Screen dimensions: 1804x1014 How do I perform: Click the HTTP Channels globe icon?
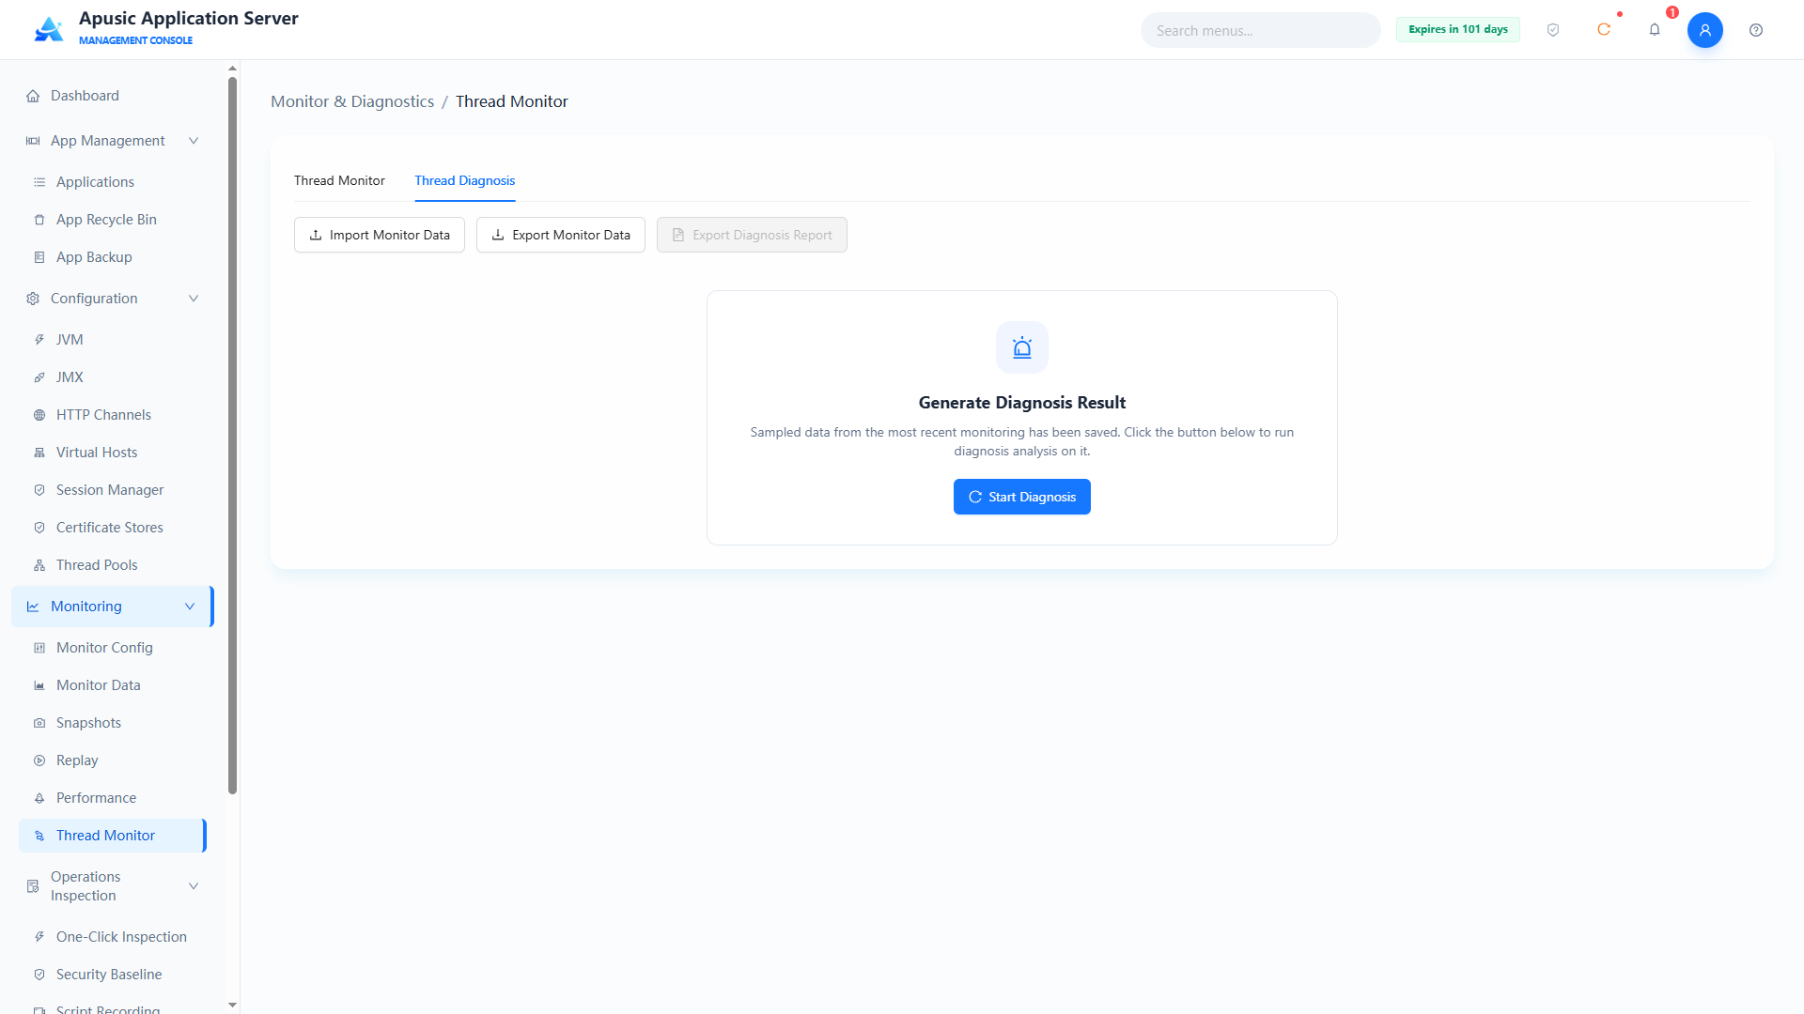click(39, 415)
